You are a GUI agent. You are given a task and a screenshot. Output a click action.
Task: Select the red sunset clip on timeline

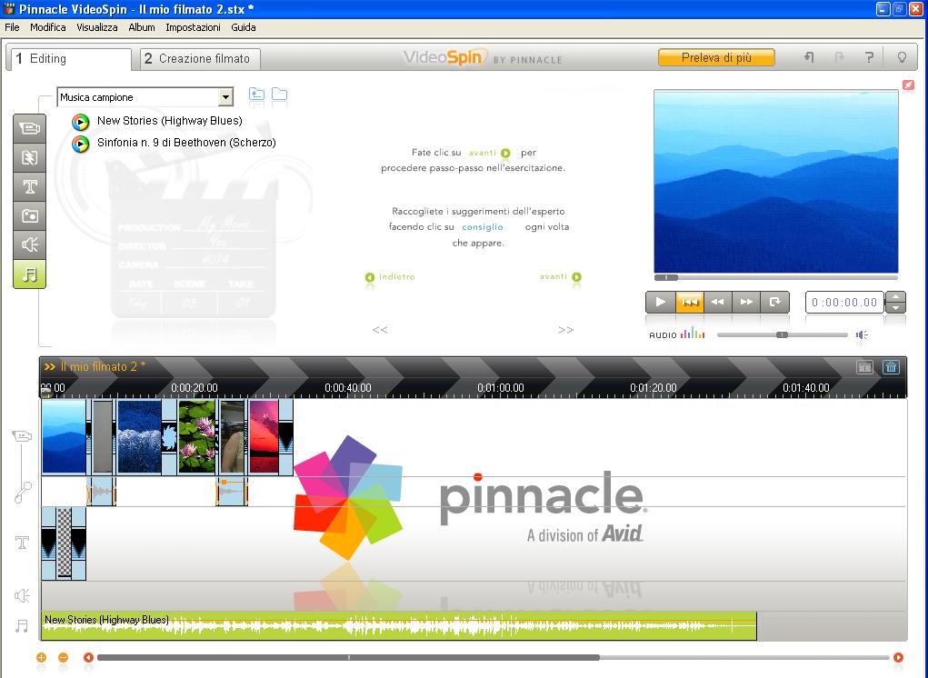[x=264, y=437]
